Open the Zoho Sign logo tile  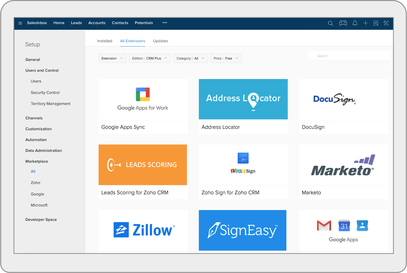pos(243,165)
